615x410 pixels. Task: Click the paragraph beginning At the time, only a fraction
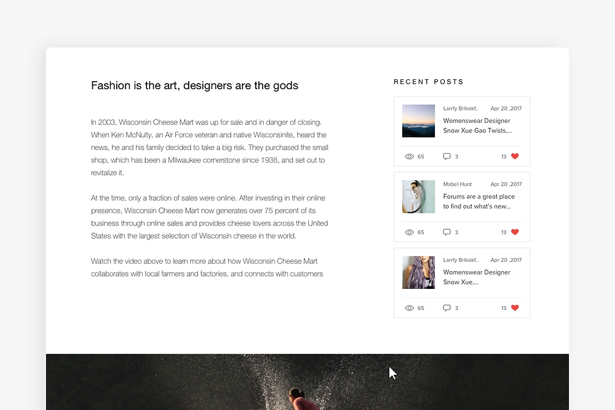click(x=210, y=217)
